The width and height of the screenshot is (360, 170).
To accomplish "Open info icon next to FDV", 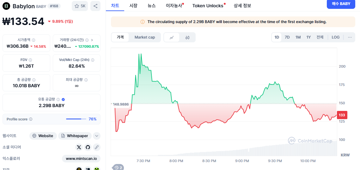I will click(x=30, y=60).
